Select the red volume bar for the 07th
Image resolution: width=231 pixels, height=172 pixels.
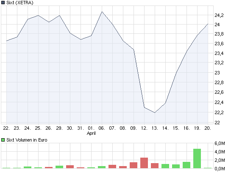(112, 167)
